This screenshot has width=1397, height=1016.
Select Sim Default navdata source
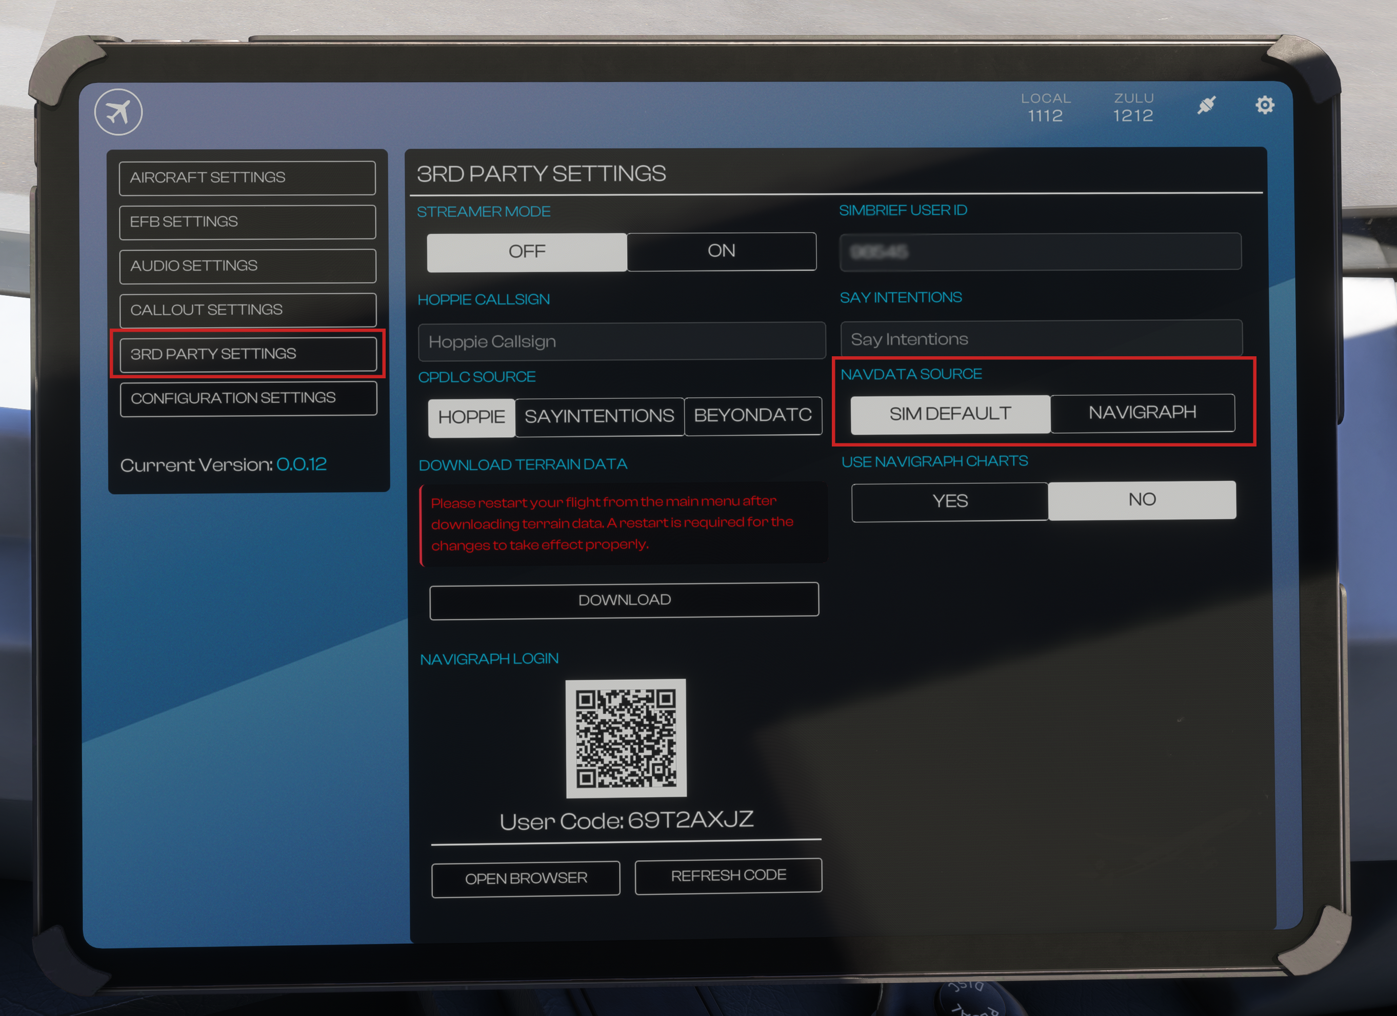950,414
